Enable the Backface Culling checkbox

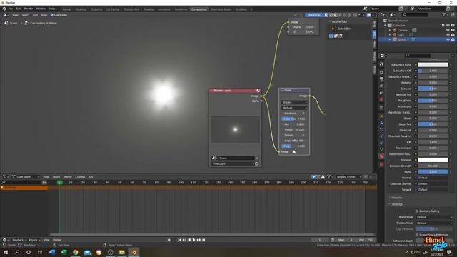pos(417,211)
